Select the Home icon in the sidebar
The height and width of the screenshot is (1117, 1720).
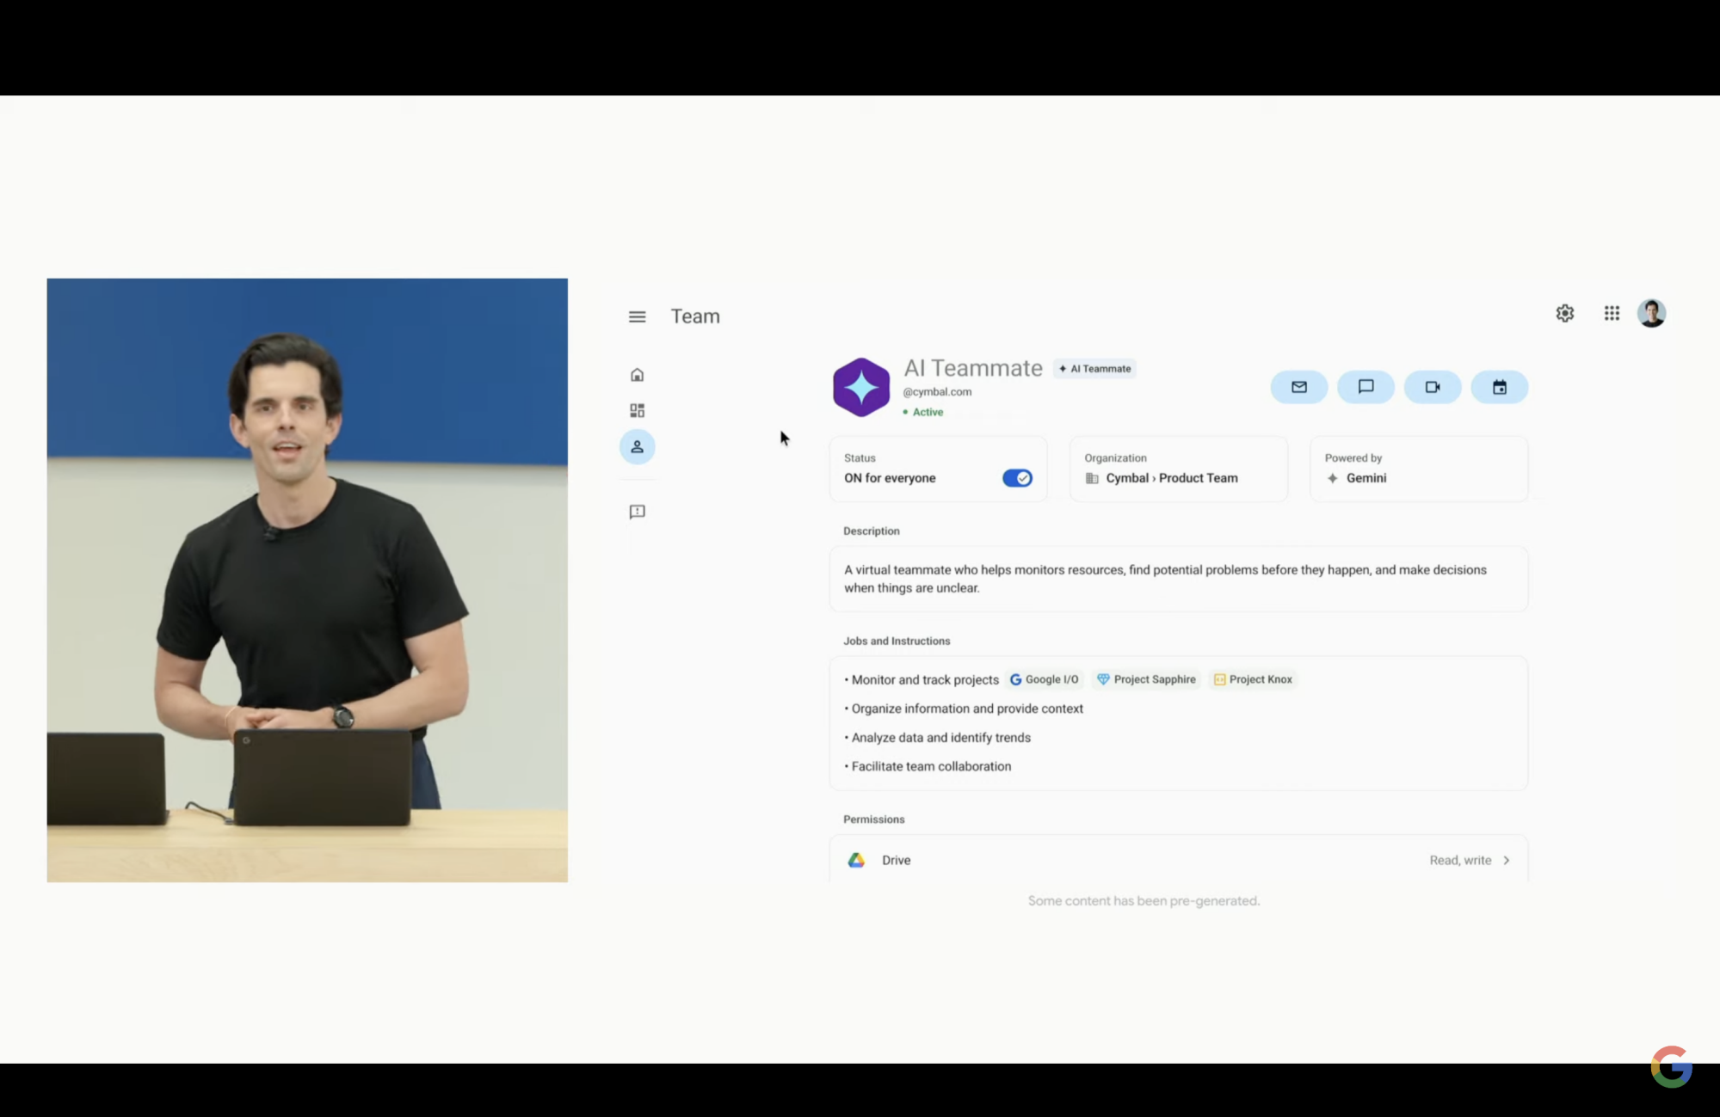(637, 374)
